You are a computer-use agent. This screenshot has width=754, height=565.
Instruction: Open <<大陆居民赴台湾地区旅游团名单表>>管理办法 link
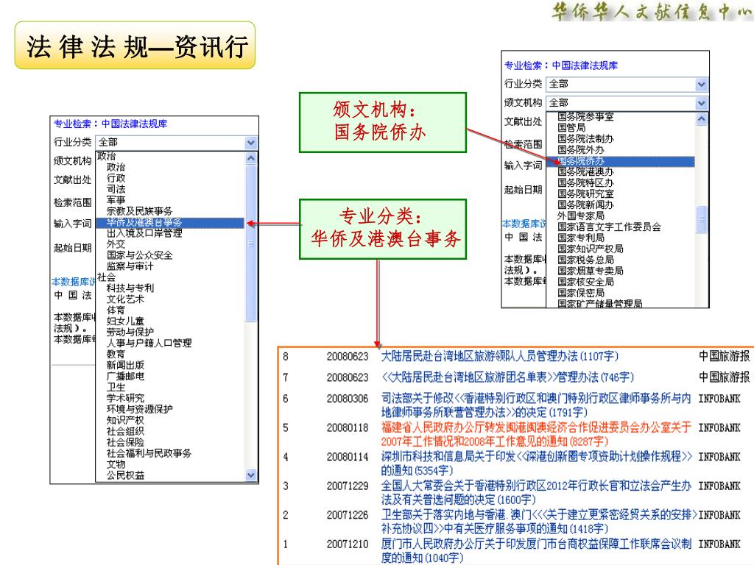(x=508, y=377)
